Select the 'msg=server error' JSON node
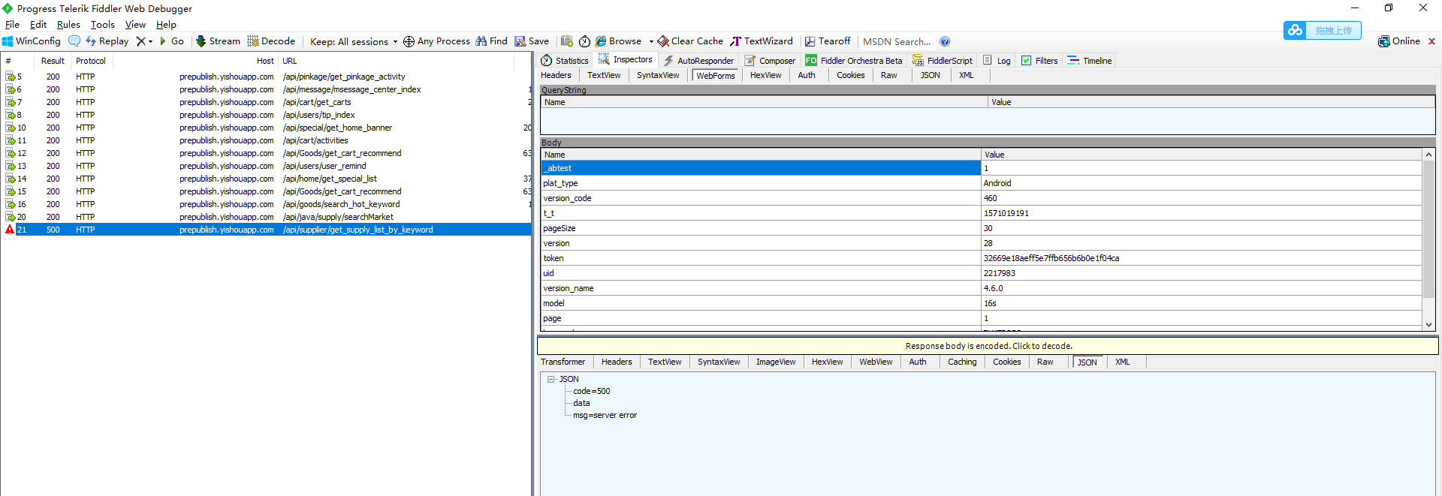Image resolution: width=1442 pixels, height=496 pixels. click(x=605, y=415)
